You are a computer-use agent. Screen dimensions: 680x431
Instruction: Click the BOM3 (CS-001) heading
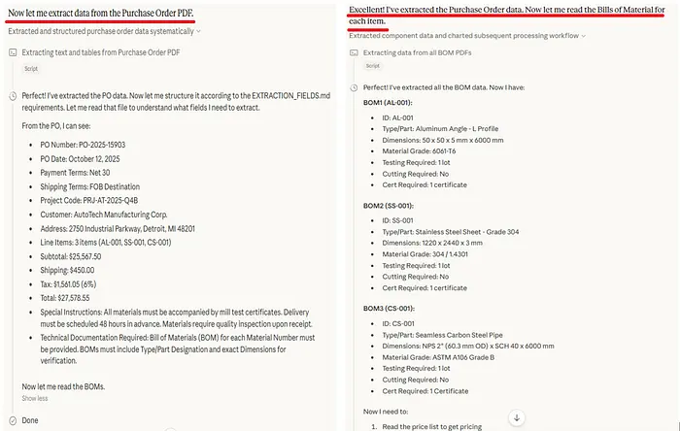click(389, 309)
